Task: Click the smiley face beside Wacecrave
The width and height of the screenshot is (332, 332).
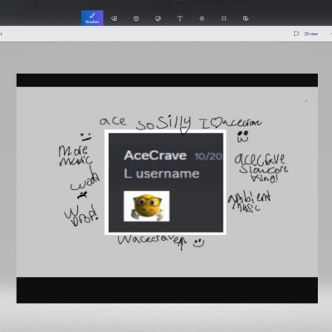Action: [198, 242]
